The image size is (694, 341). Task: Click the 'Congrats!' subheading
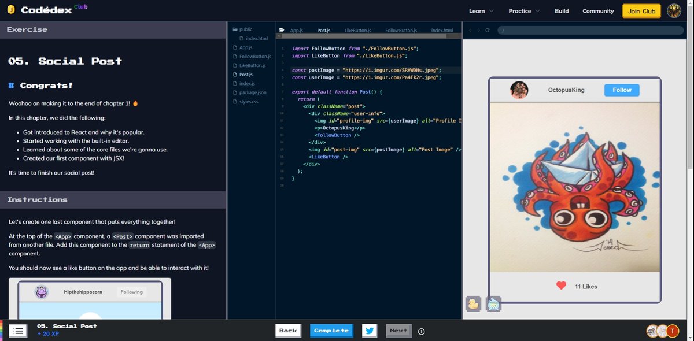46,86
